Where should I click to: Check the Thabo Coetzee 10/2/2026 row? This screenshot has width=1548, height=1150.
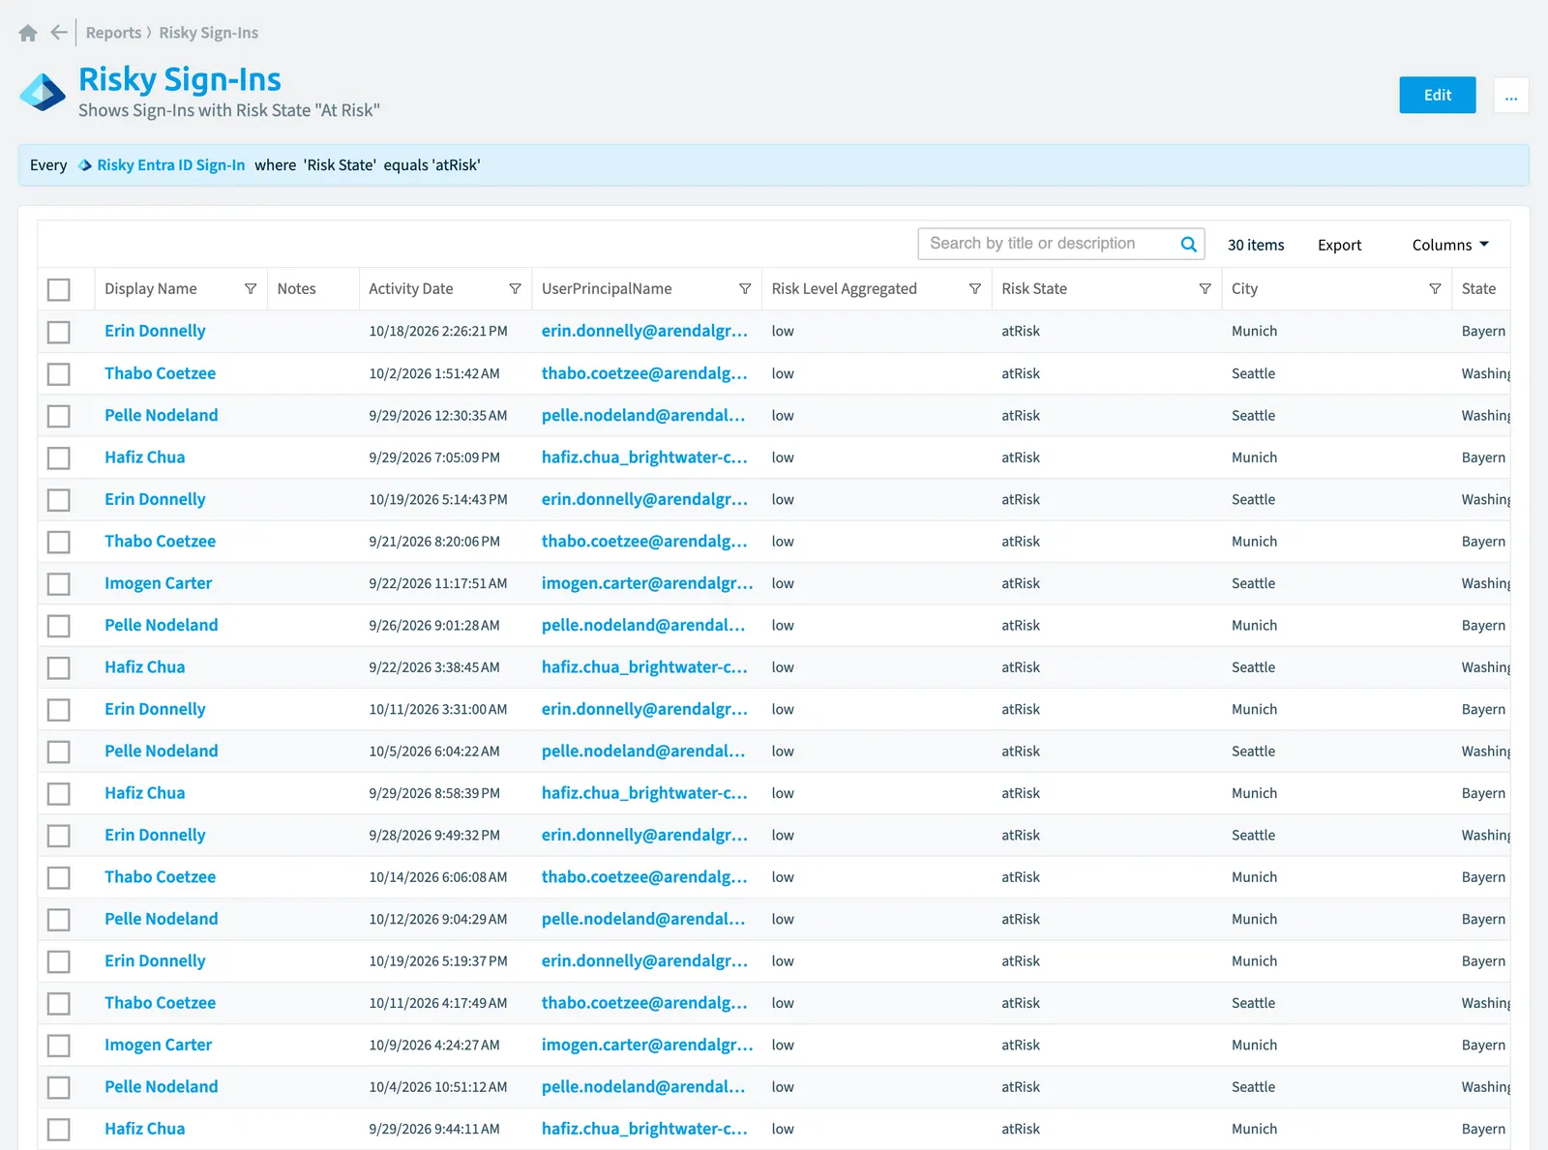click(59, 373)
